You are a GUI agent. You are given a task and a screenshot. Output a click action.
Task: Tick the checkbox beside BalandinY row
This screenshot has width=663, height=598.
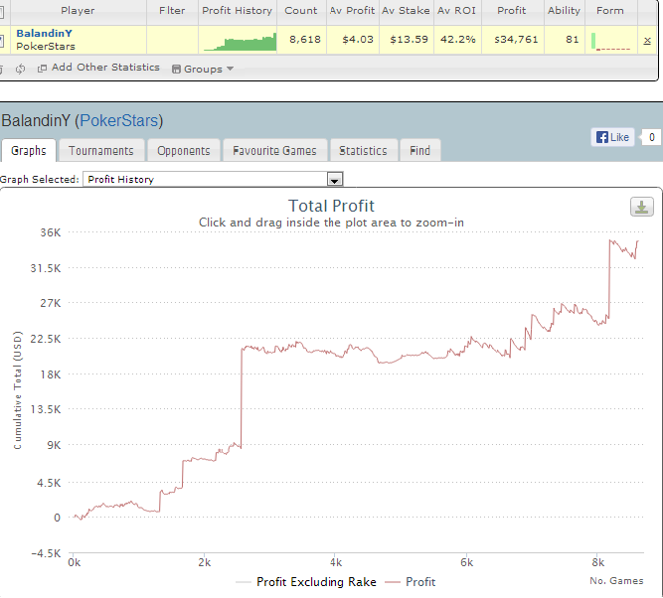(1, 41)
